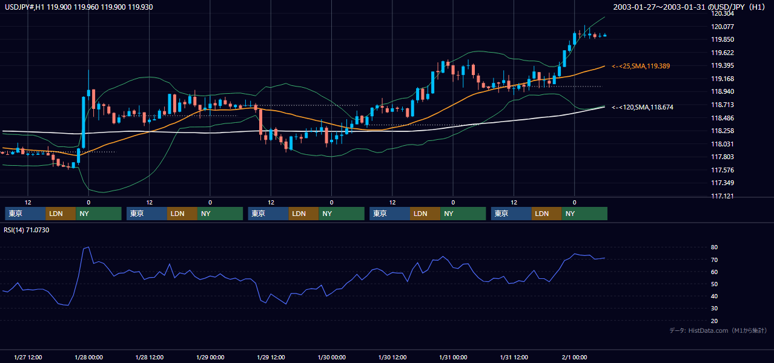Viewport: 774px width, 363px height.
Task: Select price axis value 118.713
Action: (x=724, y=105)
